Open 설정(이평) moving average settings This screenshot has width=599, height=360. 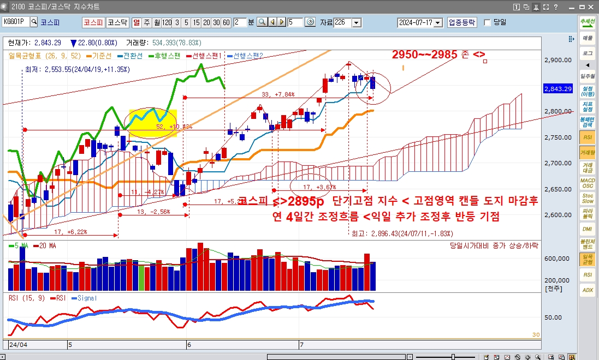(x=587, y=91)
